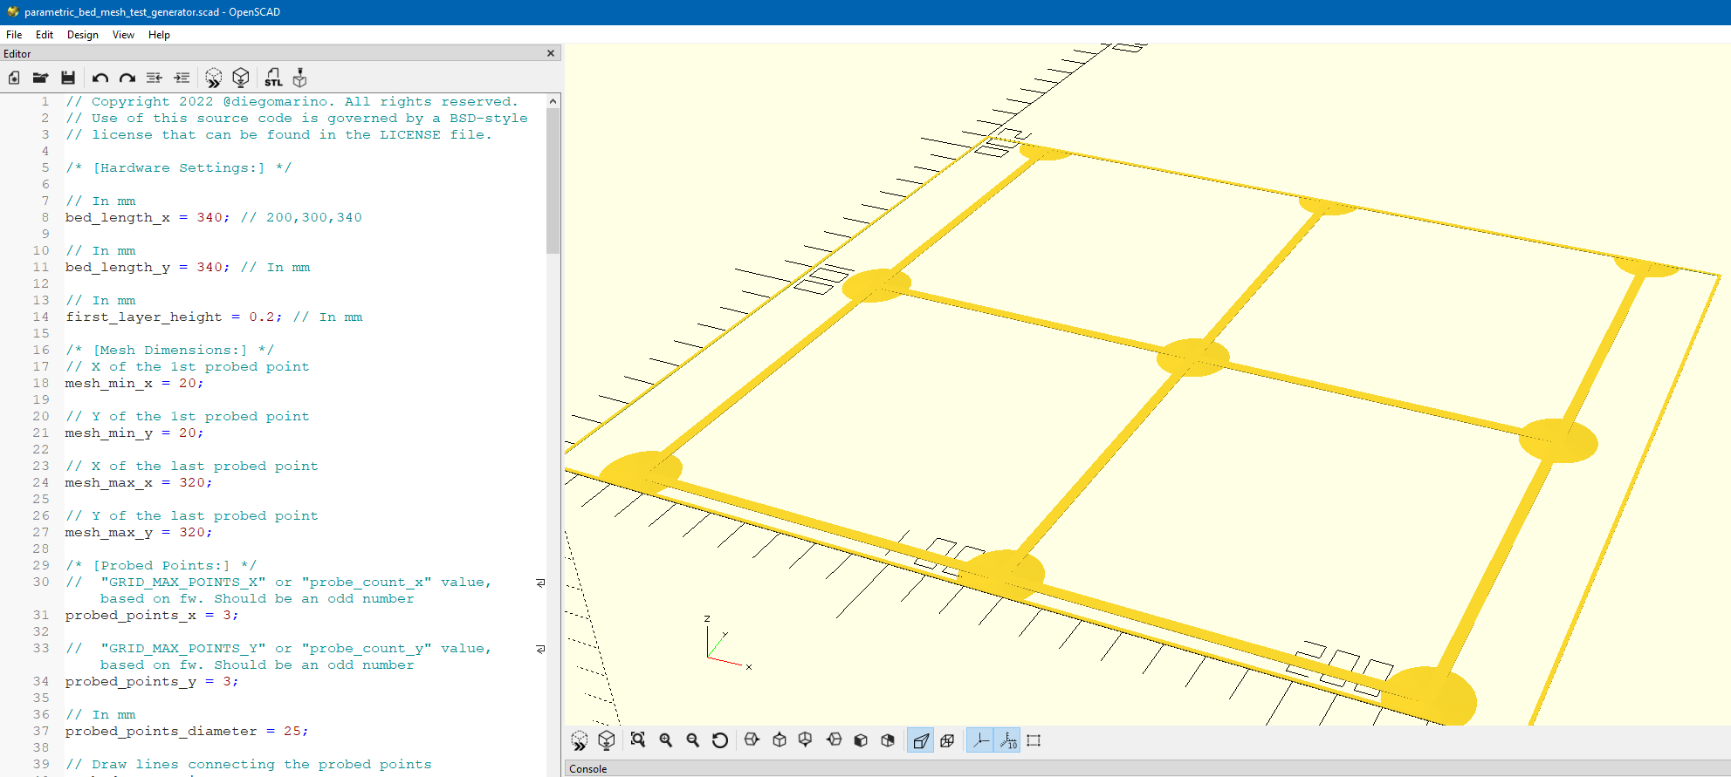The image size is (1731, 777).
Task: Reset the view with the circular arrow
Action: tap(720, 740)
